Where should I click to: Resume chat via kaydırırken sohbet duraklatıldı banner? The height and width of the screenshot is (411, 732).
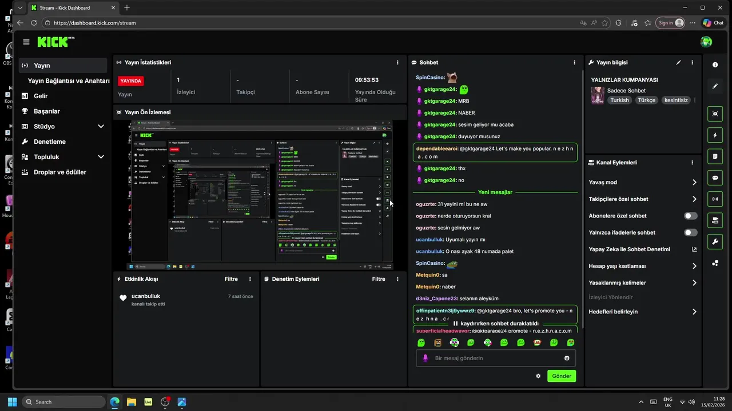coord(496,324)
